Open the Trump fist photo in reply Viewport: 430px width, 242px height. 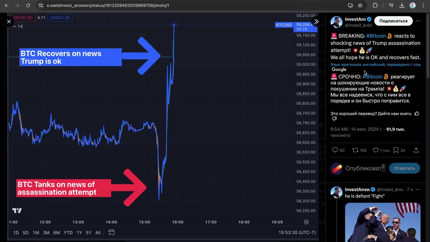[383, 222]
